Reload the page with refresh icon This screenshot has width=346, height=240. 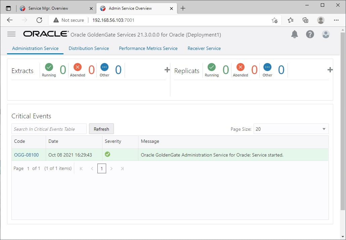[39, 20]
